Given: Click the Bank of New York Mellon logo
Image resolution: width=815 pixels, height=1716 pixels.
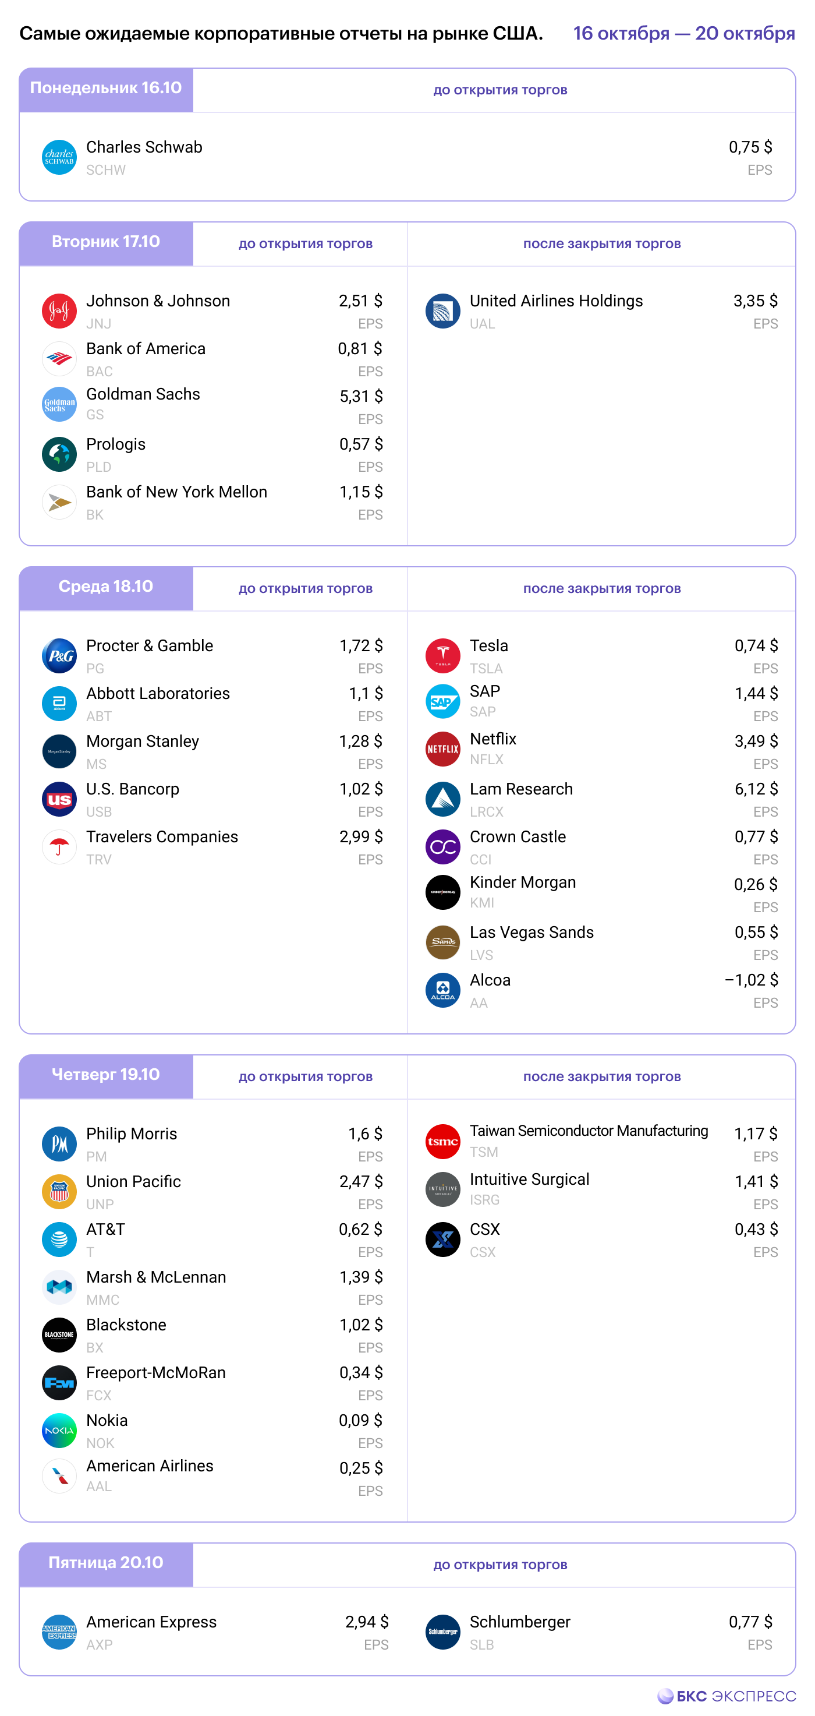Looking at the screenshot, I should pos(59,502).
